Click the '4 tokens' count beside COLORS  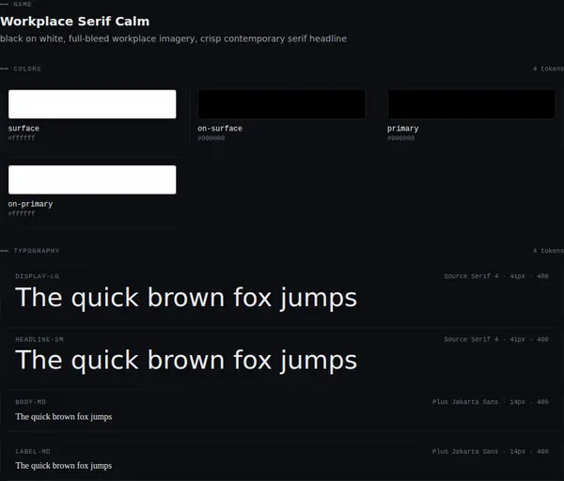pos(548,69)
